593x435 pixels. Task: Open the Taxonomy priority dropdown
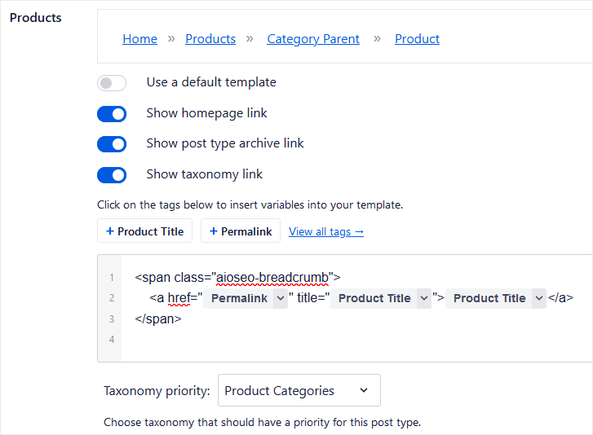(x=299, y=391)
